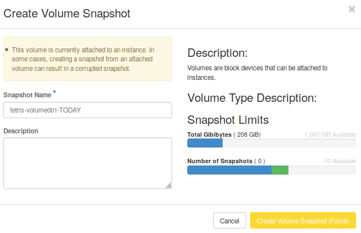Viewport: 361px width, 233px height.
Task: Click Create Volume Snapshot (Force) button
Action: (x=303, y=221)
